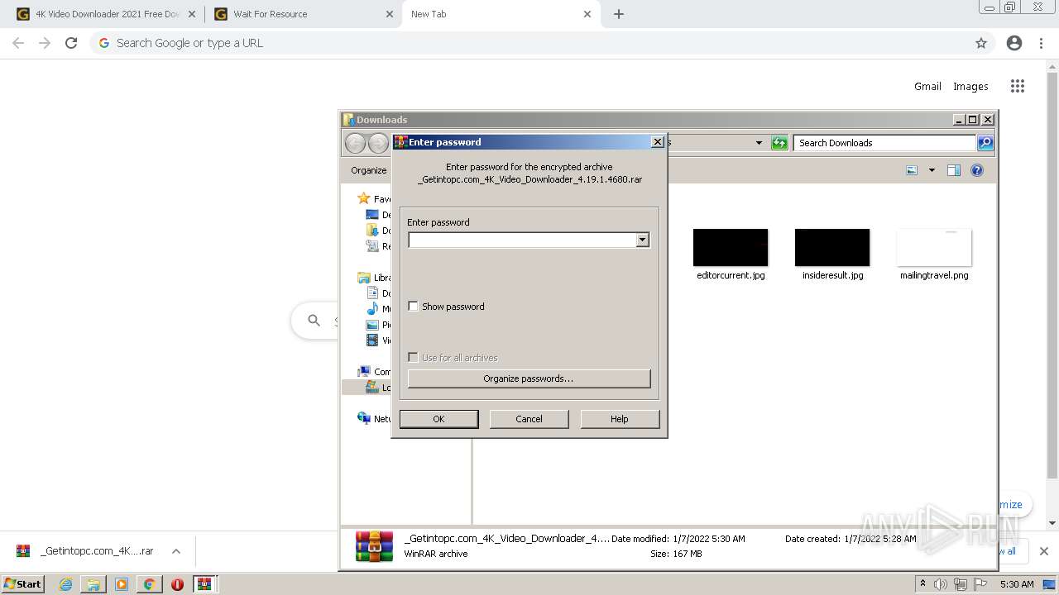Click the WinRAR archive icon in details pane
This screenshot has width=1059, height=595.
(374, 546)
